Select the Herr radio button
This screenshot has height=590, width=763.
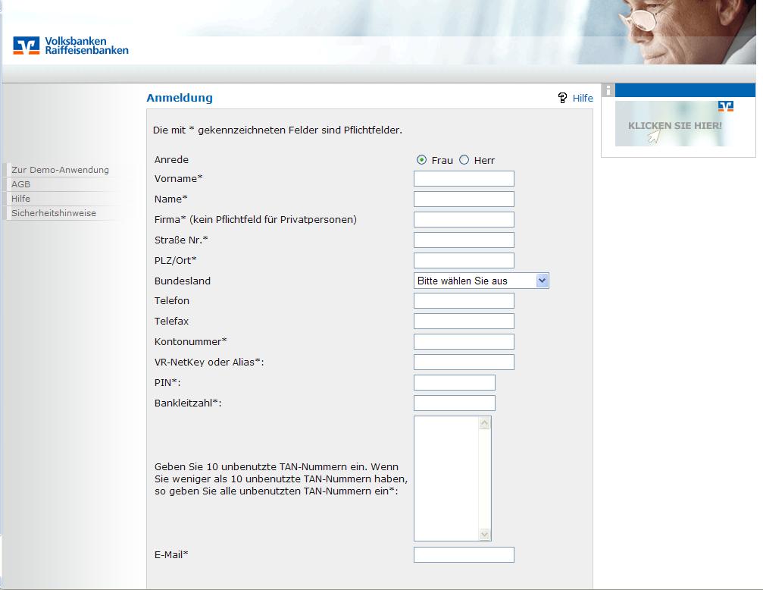[464, 160]
